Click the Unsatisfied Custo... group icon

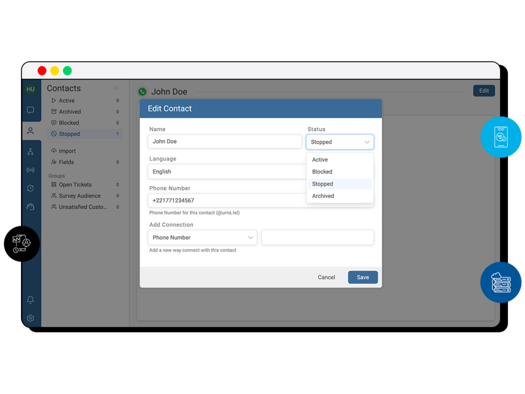[x=53, y=207]
